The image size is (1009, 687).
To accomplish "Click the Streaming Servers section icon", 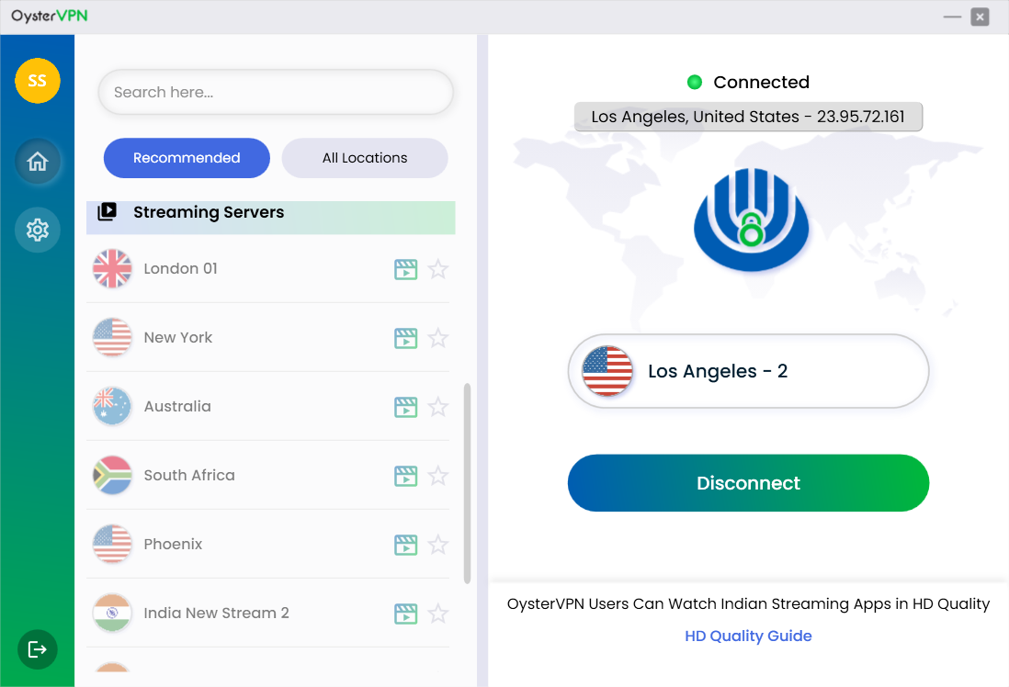I will coord(108,211).
